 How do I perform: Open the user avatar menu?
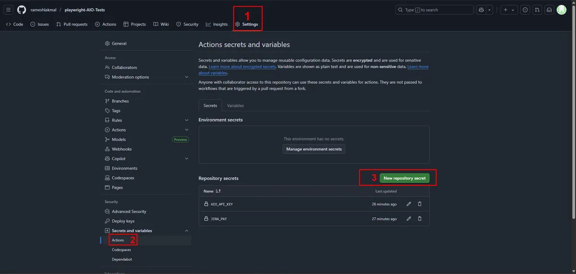(562, 10)
